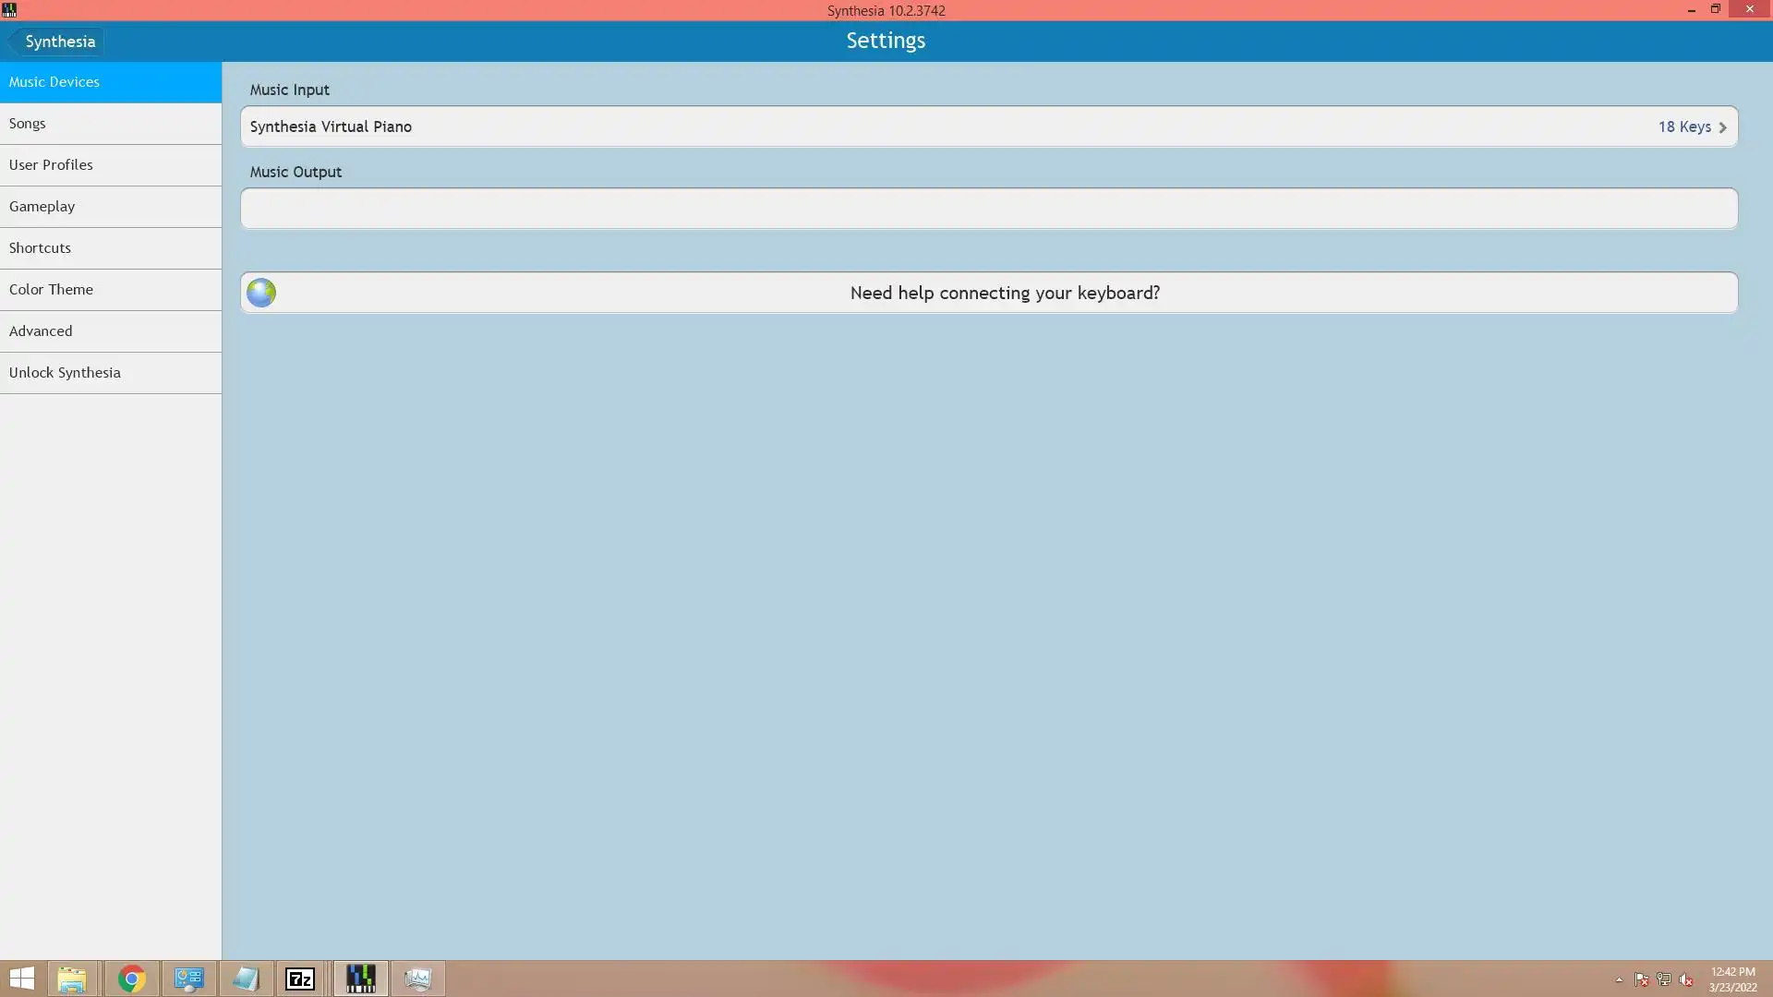Show hidden system tray icons
Viewport: 1773px width, 997px height.
click(x=1619, y=979)
